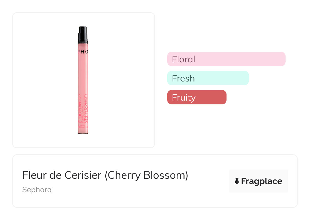Click the word Fresh in the mint bar
Screen dimensions: 310x220
click(x=183, y=78)
